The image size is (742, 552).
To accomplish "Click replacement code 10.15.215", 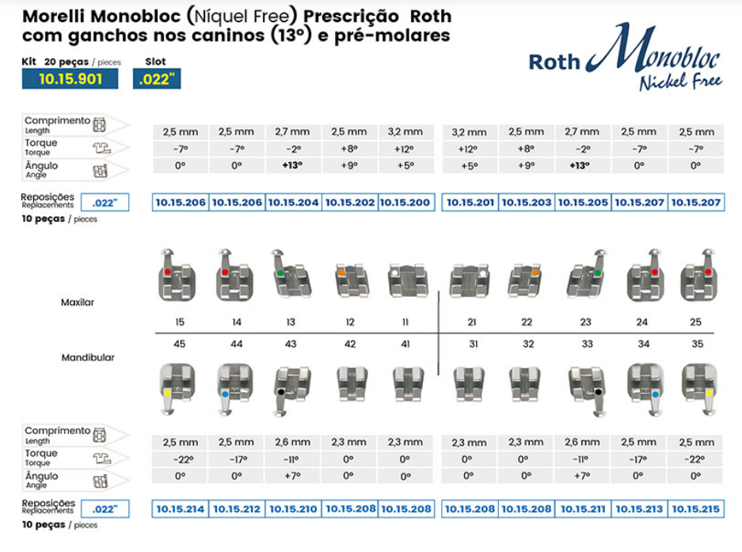I will tap(695, 509).
